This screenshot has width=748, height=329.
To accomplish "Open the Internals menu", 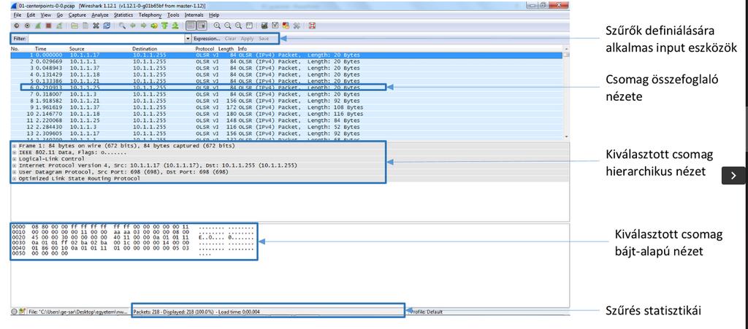I will [x=194, y=15].
